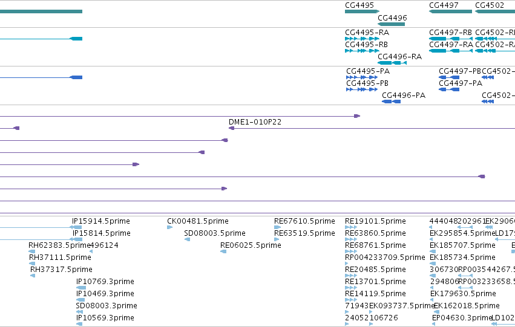Click the RH37111.5prime EST
The height and width of the screenshot is (327, 515).
32,264
